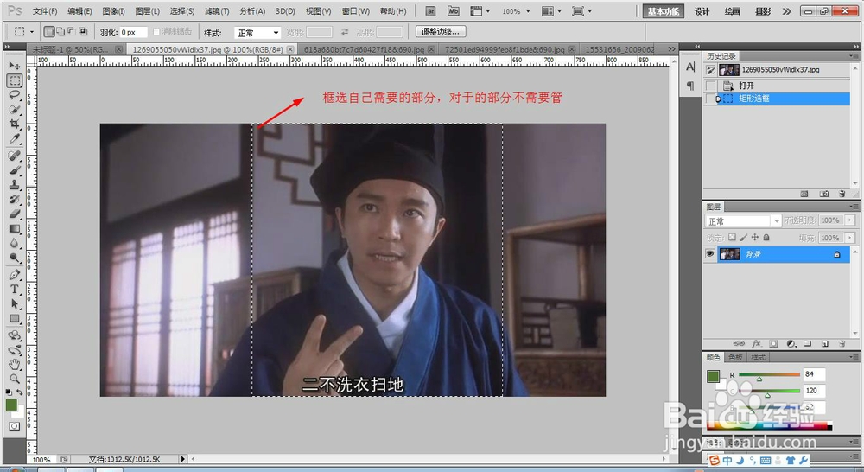Open tool preset picker arrow

click(x=31, y=32)
